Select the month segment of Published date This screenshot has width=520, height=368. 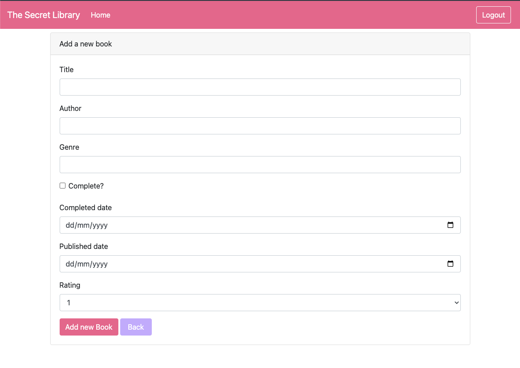click(83, 264)
